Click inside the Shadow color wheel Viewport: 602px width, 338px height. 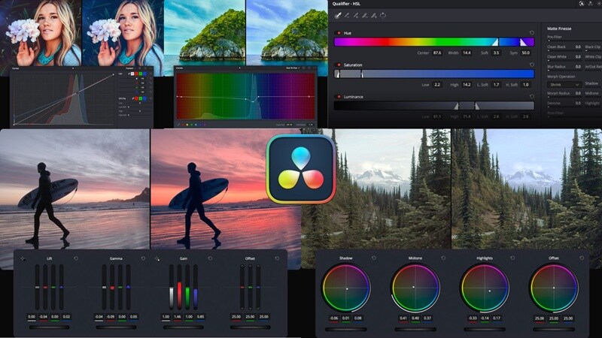pyautogui.click(x=346, y=288)
